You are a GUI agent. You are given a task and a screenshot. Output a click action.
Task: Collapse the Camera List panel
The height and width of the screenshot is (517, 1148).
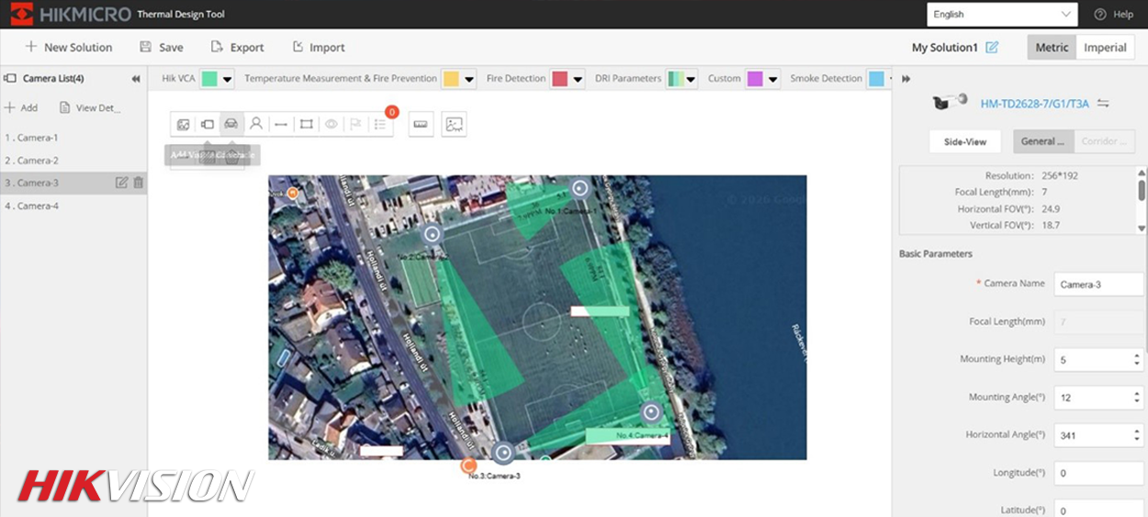(136, 79)
